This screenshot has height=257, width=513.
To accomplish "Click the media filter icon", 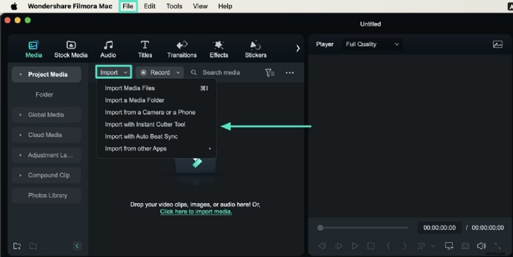I will click(270, 73).
